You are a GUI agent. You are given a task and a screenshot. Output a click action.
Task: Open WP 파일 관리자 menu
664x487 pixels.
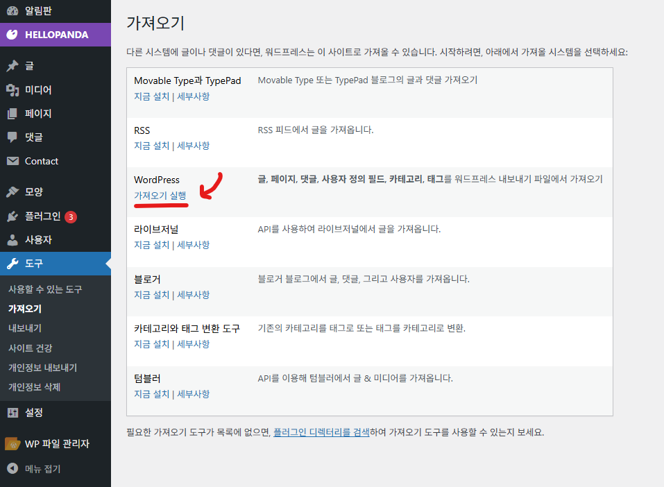pos(56,444)
